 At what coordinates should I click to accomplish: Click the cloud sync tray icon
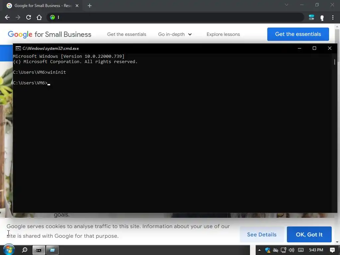(x=276, y=250)
